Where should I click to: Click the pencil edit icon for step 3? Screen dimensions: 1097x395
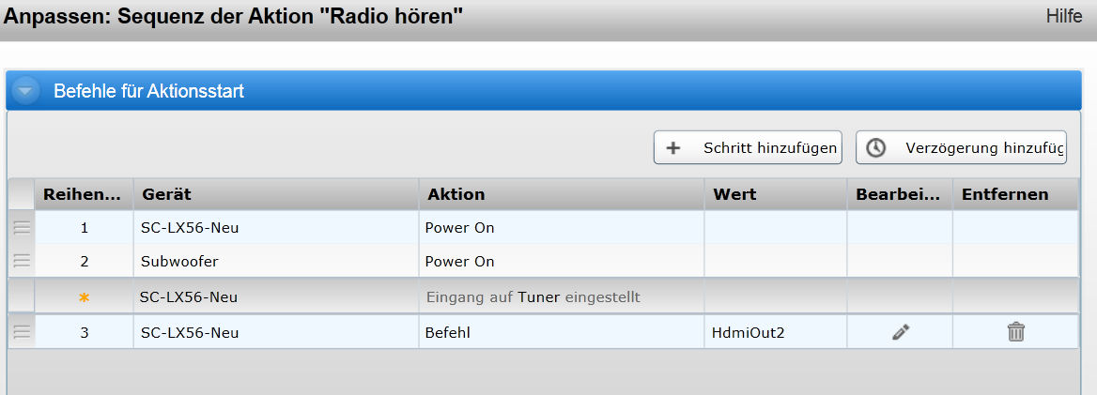point(901,331)
